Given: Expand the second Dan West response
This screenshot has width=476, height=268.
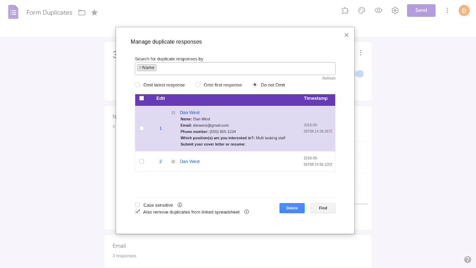Looking at the screenshot, I should click(173, 161).
